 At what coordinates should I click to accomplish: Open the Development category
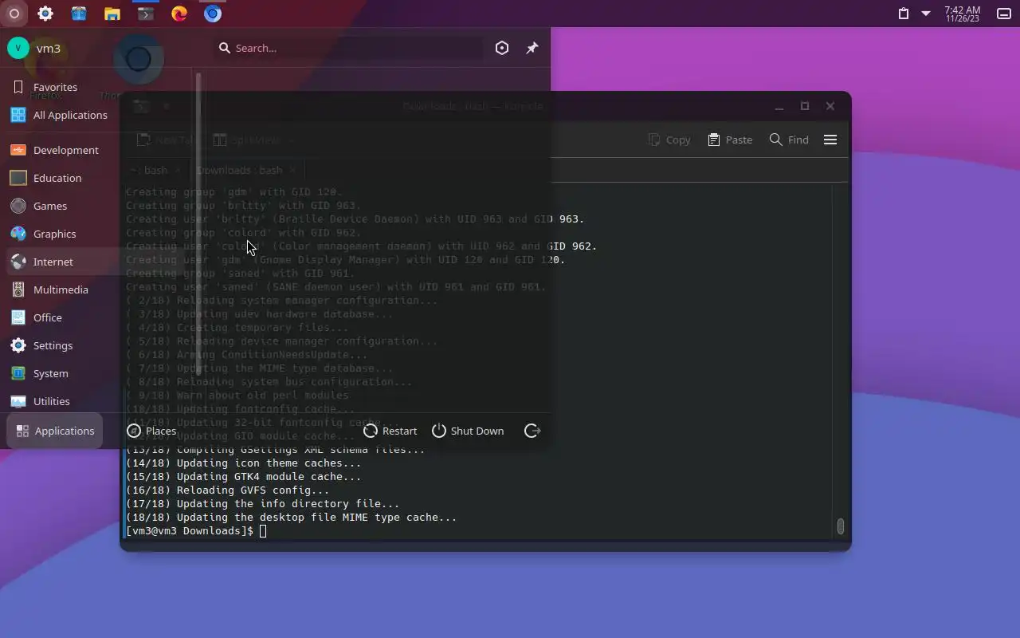(x=97, y=150)
